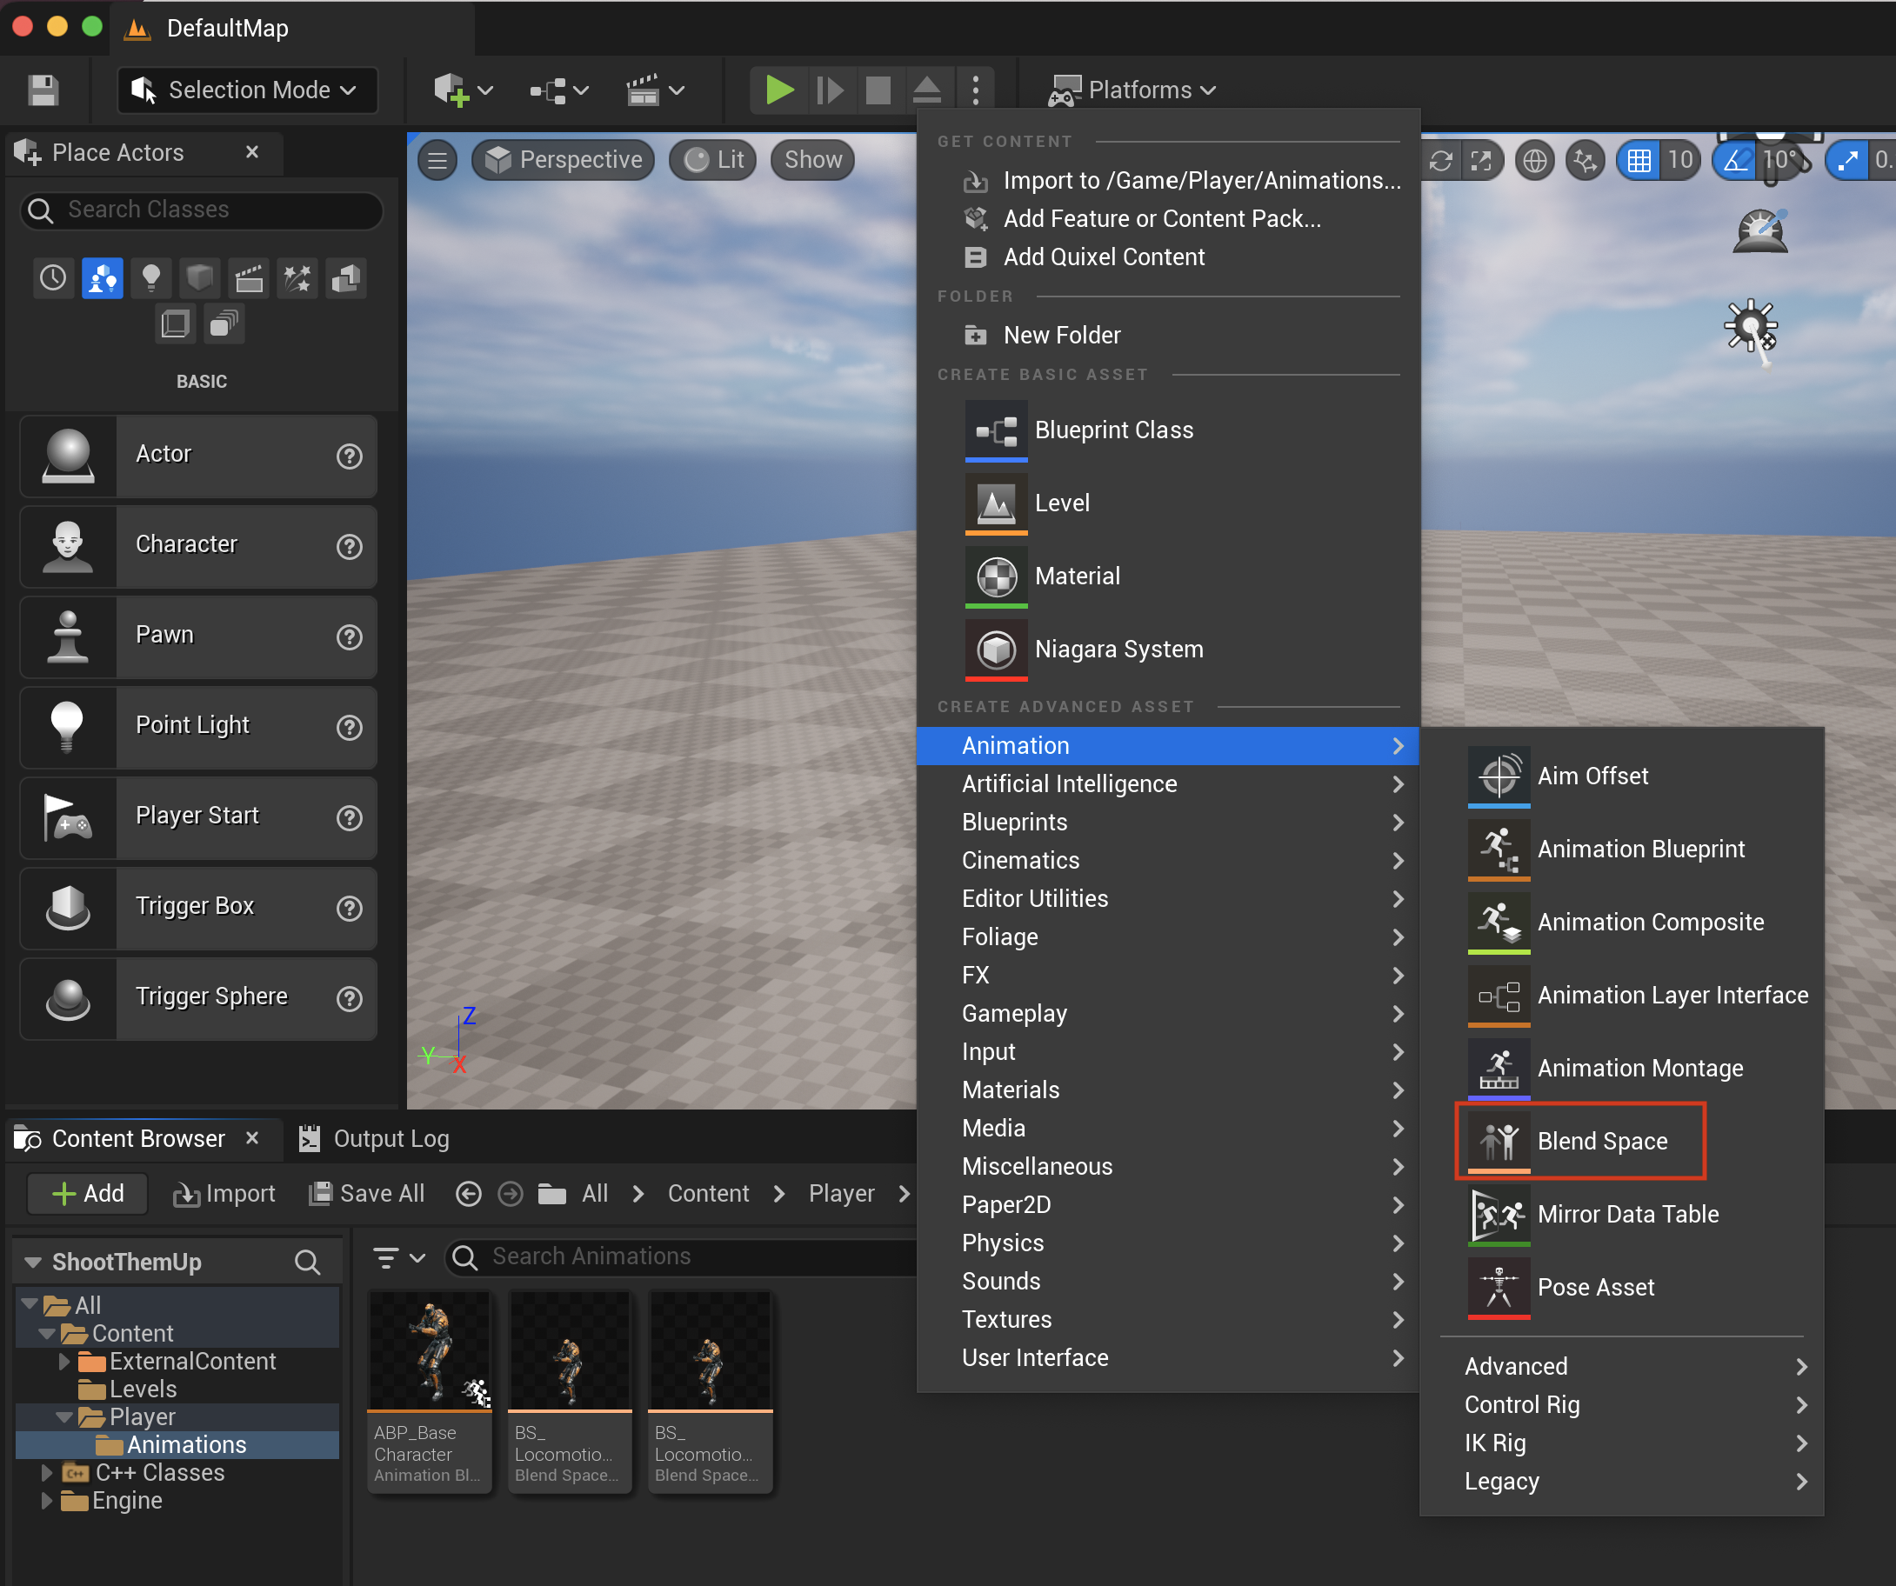Toggle scale snapping in viewport

click(1848, 161)
